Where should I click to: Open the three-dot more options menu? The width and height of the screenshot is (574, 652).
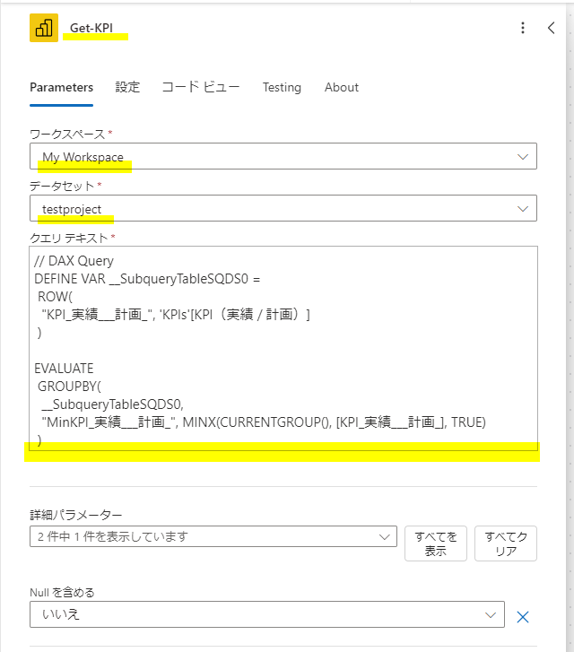tap(523, 28)
